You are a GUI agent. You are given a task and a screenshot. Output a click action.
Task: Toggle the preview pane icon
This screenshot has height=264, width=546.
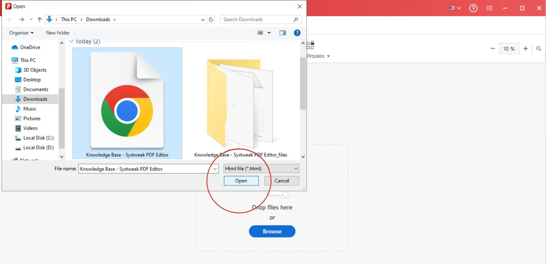coord(283,33)
